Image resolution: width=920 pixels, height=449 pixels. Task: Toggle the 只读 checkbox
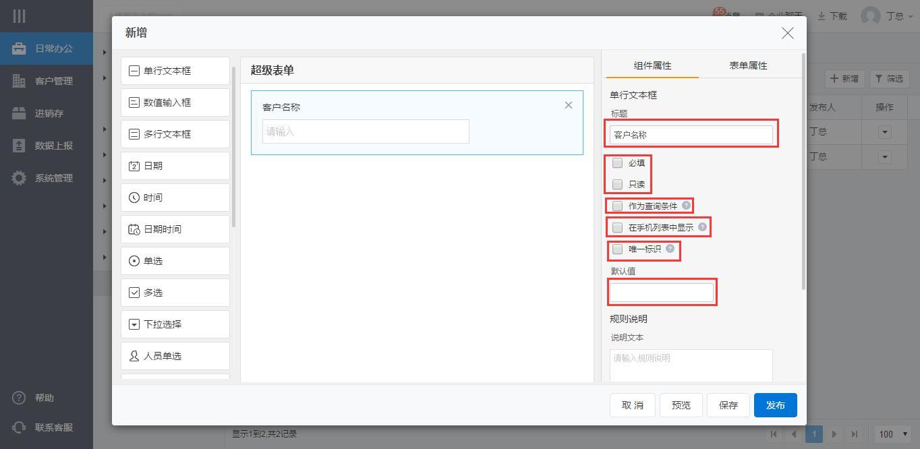click(x=618, y=184)
